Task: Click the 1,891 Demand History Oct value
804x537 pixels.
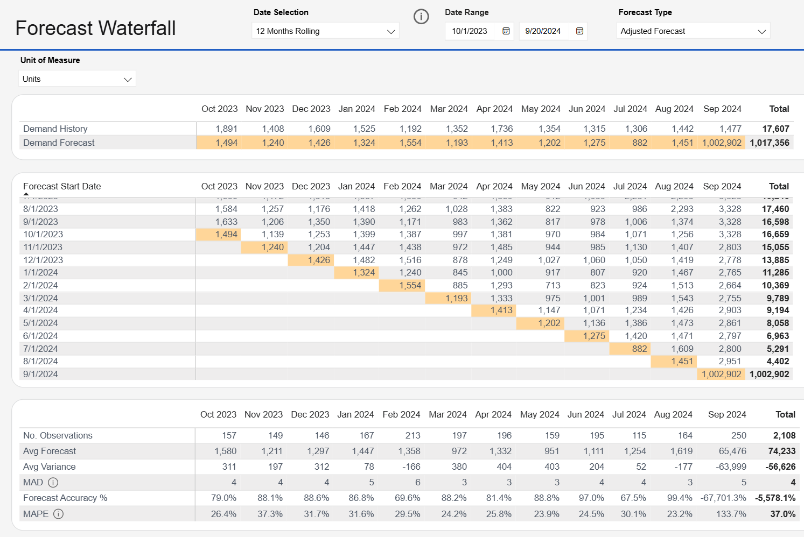Action: (x=227, y=129)
